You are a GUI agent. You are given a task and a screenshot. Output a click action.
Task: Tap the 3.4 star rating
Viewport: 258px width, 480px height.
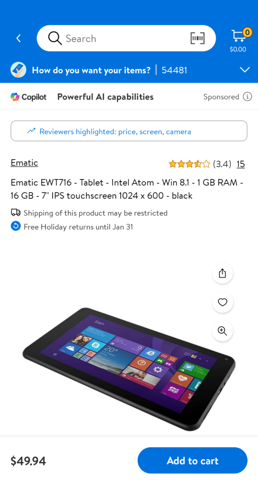click(x=200, y=164)
